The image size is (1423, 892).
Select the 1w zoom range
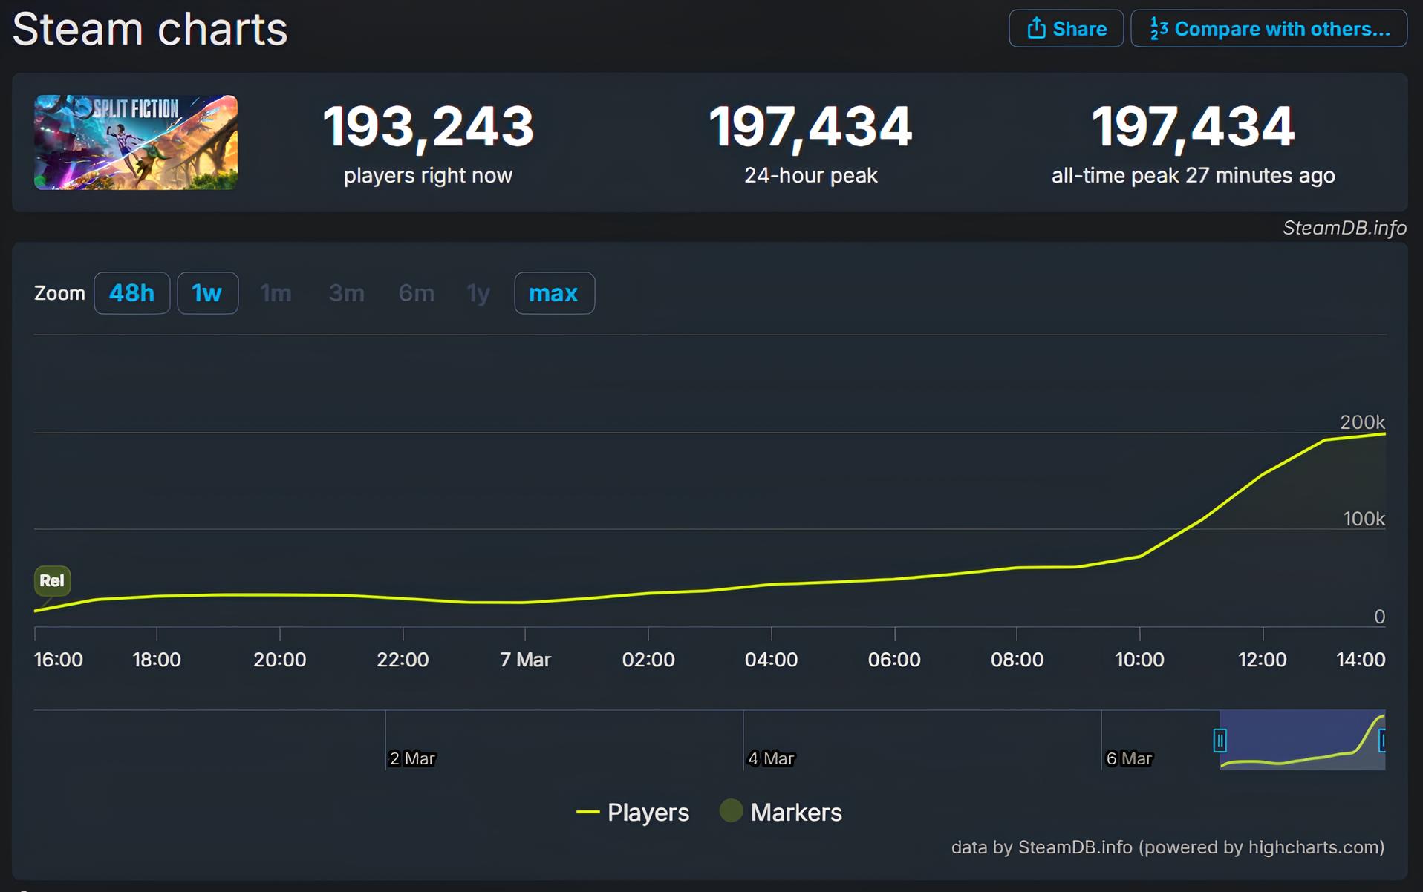coord(207,293)
